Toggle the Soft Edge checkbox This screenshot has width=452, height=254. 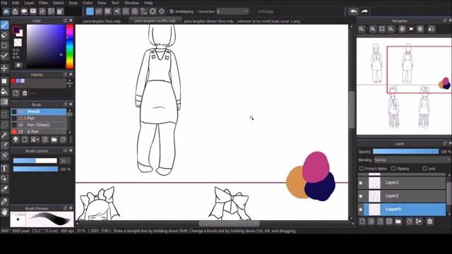[254, 11]
